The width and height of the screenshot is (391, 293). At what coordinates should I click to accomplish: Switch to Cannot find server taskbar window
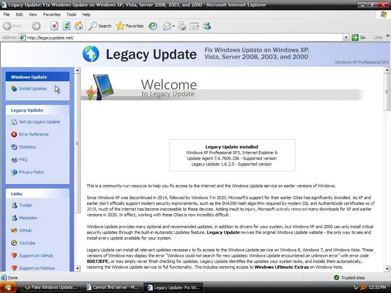point(113,287)
